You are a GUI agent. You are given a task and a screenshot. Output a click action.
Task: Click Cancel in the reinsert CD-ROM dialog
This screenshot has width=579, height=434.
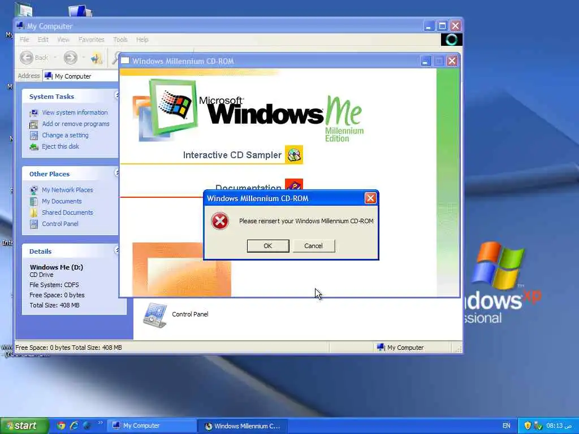coord(313,246)
